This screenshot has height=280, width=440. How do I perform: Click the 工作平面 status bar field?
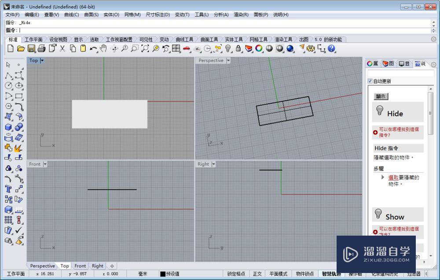click(16, 274)
